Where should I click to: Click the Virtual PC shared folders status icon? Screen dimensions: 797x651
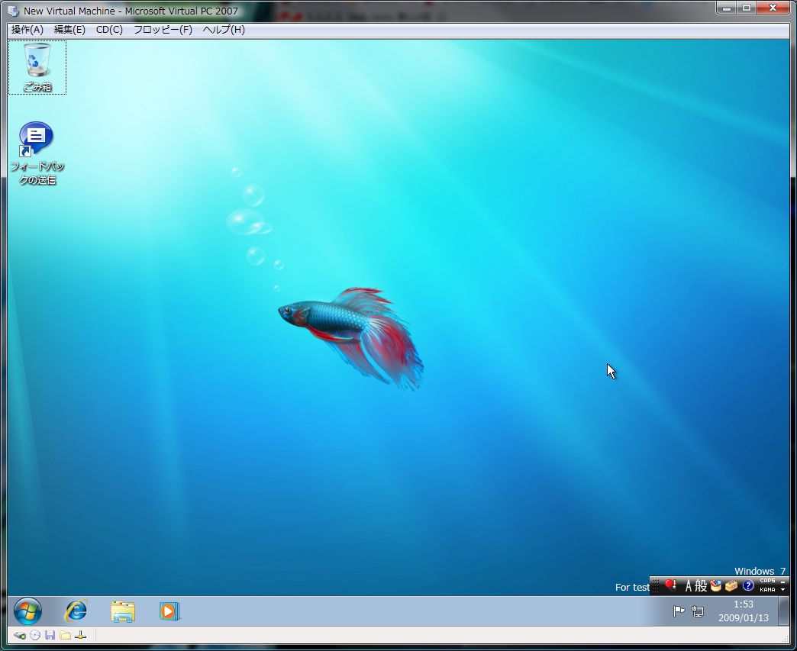(x=65, y=635)
